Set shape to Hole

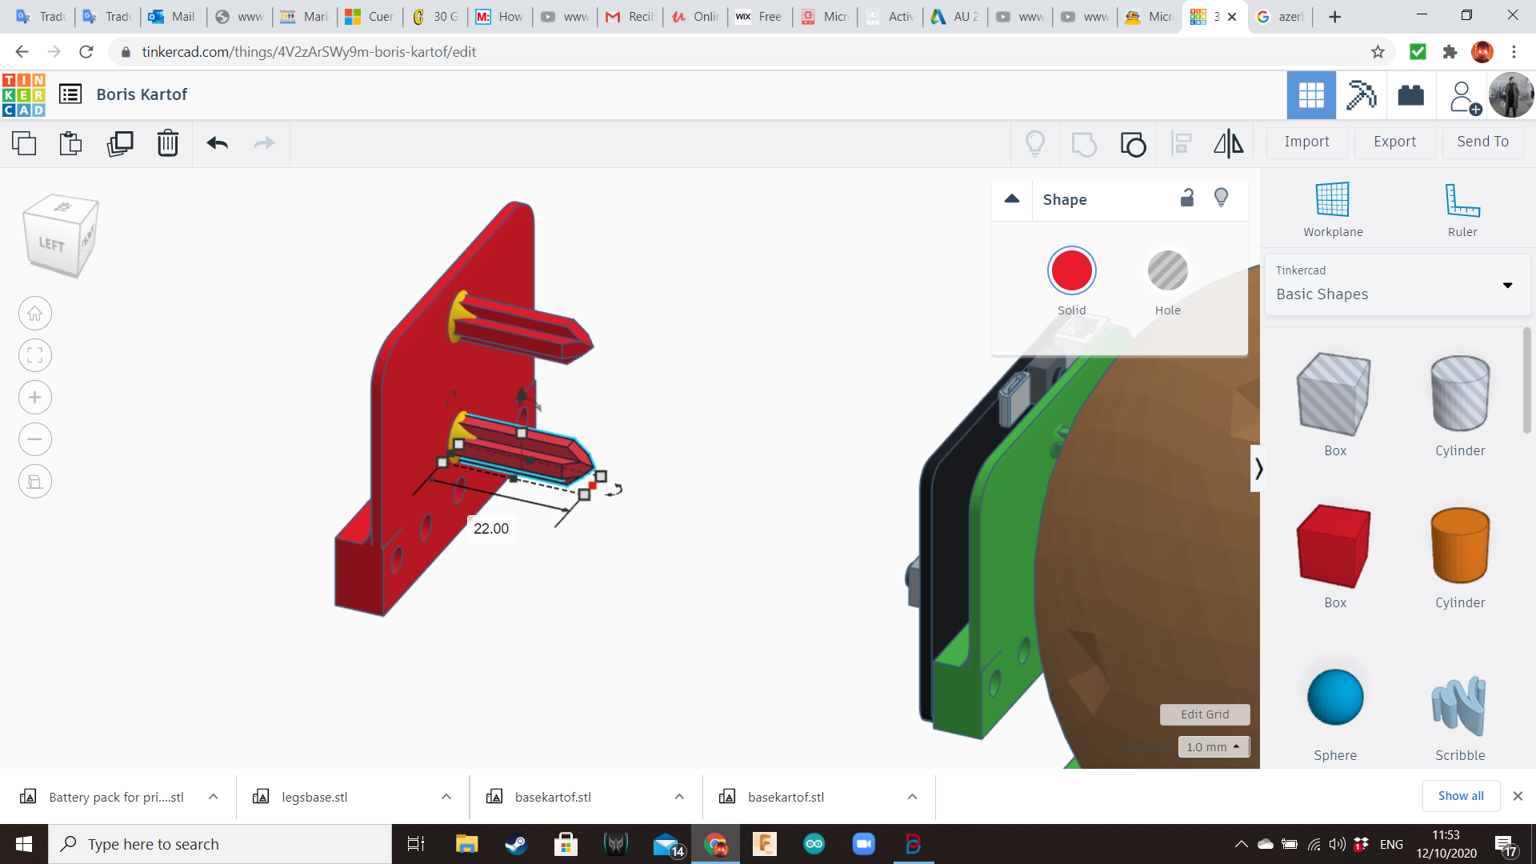1167,271
